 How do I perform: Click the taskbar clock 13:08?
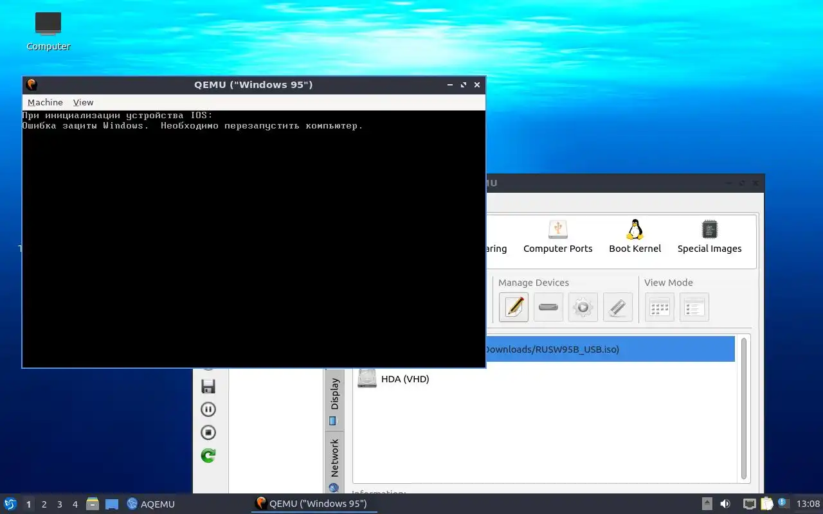coord(808,504)
